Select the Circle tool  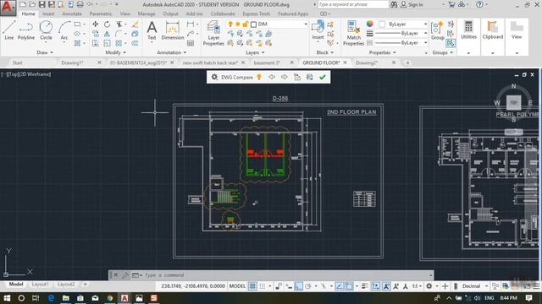[46, 30]
